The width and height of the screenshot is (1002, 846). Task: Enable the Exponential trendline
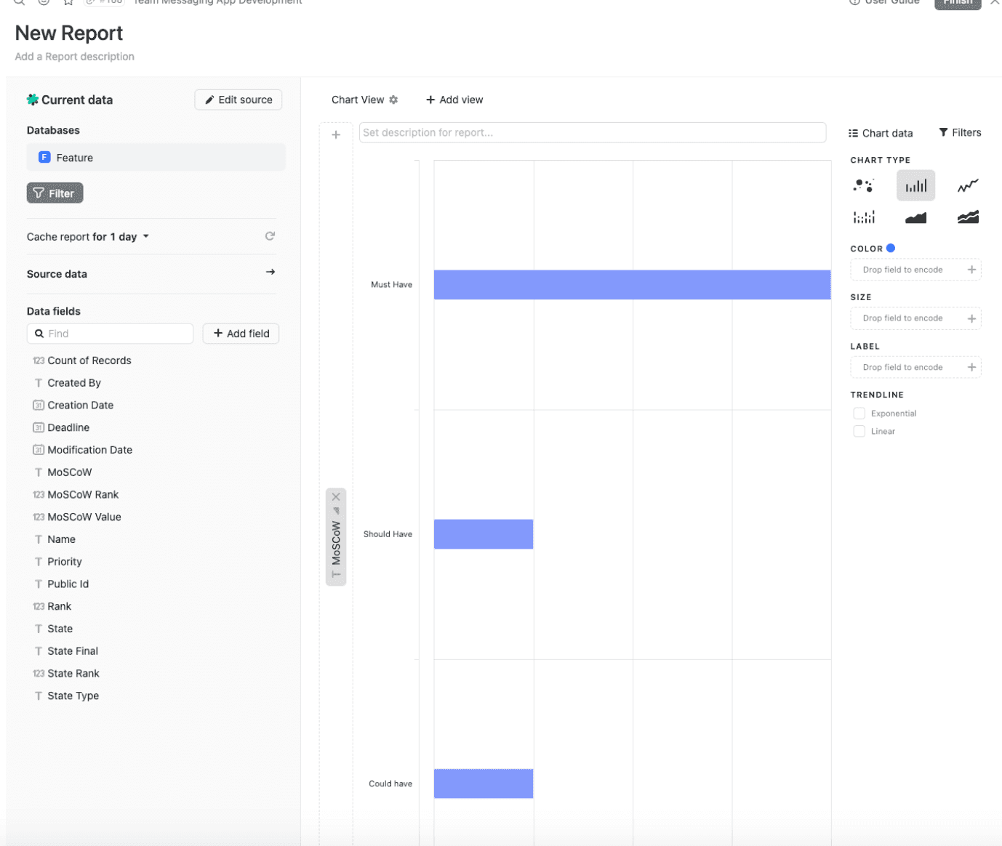(859, 413)
